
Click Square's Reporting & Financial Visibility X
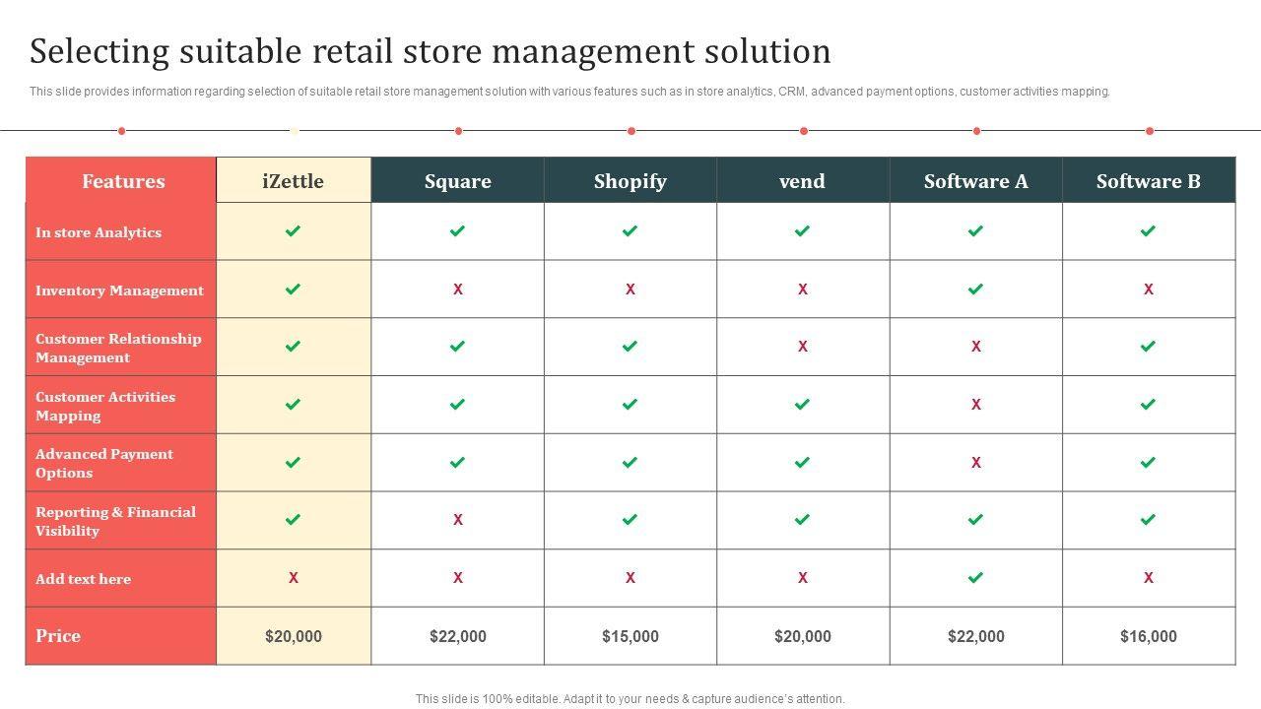pos(458,520)
